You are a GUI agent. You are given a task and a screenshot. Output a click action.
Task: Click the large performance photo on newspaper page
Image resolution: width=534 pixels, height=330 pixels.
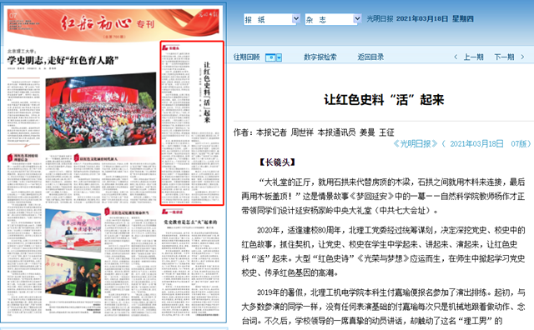[101, 111]
